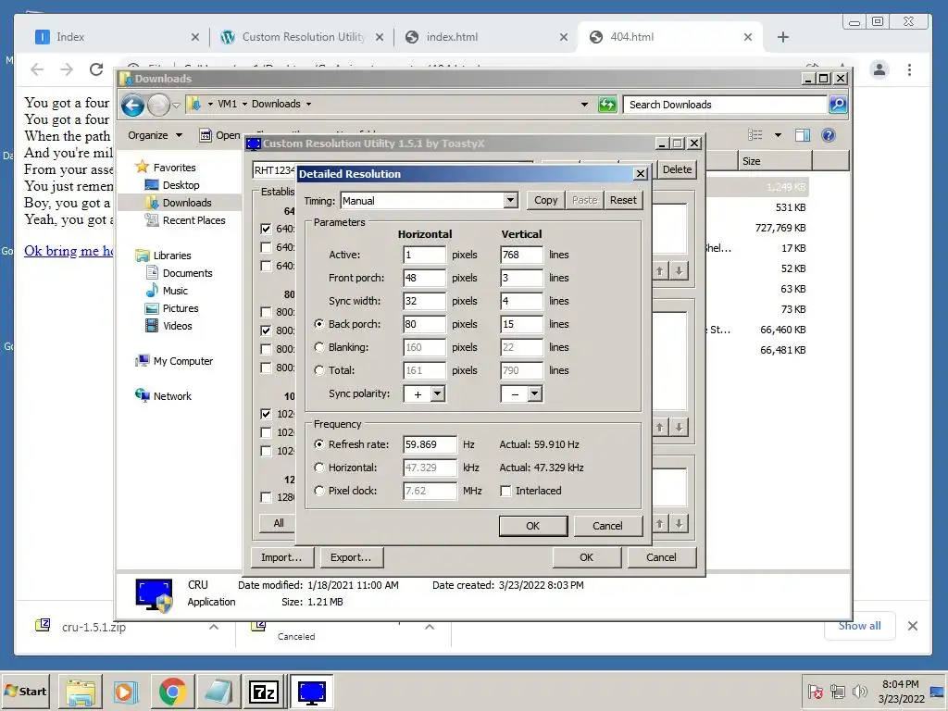Viewport: 948px width, 711px height.
Task: Expand the VM1 breadcrumb arrow
Action: (x=244, y=104)
